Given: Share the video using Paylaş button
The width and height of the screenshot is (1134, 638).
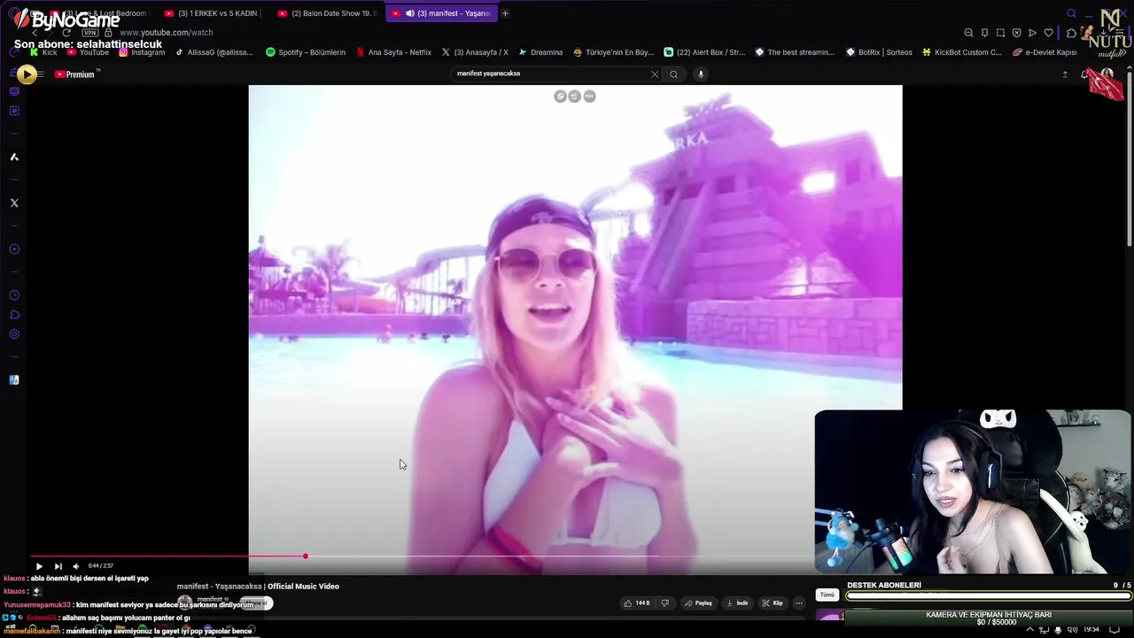Looking at the screenshot, I should click(x=698, y=603).
